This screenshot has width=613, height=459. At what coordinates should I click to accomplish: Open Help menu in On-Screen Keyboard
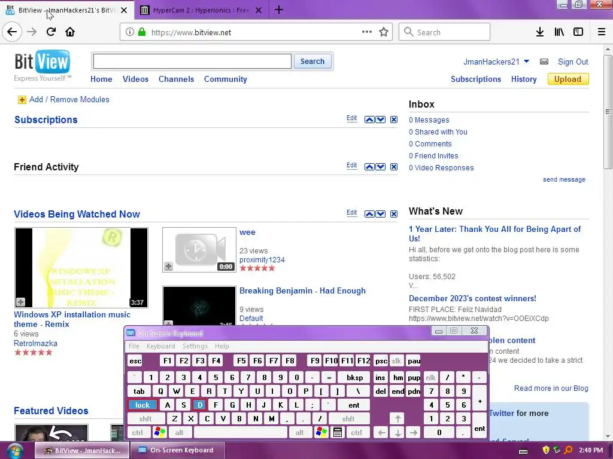click(x=221, y=346)
